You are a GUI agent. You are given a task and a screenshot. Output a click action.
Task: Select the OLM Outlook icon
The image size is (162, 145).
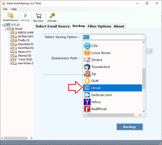[x=87, y=81]
